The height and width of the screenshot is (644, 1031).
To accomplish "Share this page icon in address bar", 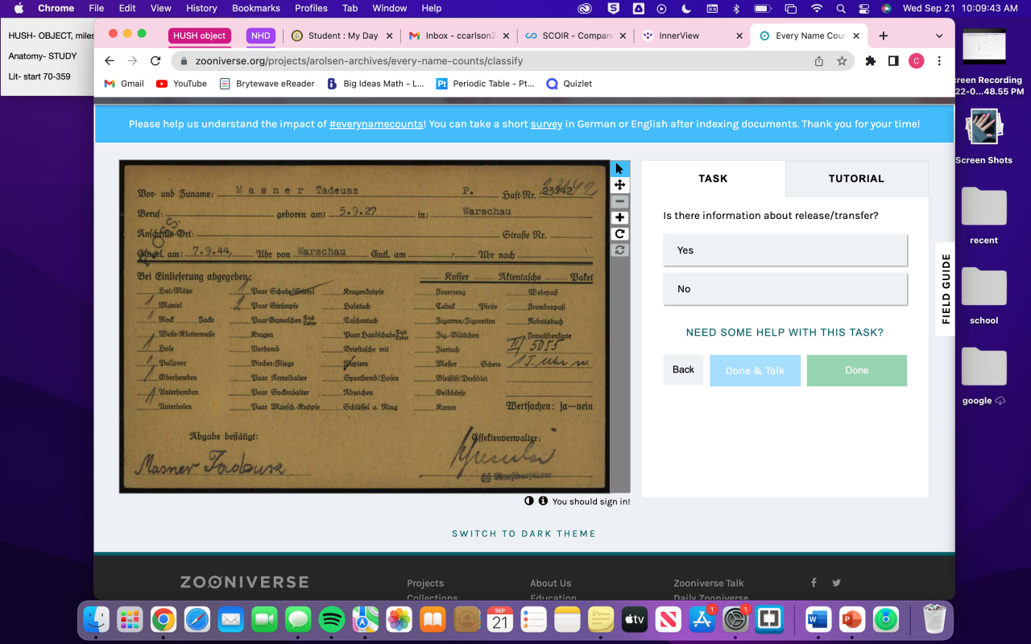I will tap(819, 60).
